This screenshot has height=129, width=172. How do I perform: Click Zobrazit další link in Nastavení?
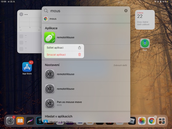click(x=120, y=65)
